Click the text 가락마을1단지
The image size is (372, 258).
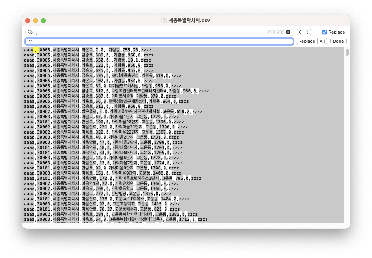coord(121,117)
